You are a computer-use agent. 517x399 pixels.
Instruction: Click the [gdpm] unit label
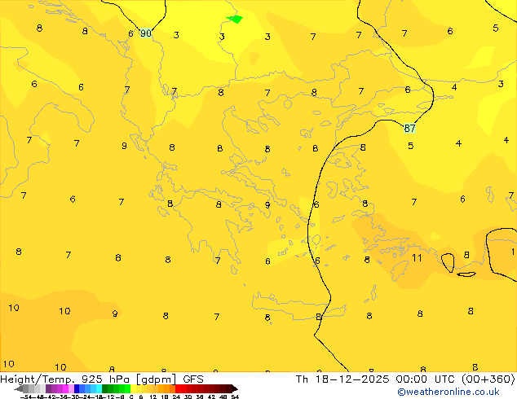[157, 379]
